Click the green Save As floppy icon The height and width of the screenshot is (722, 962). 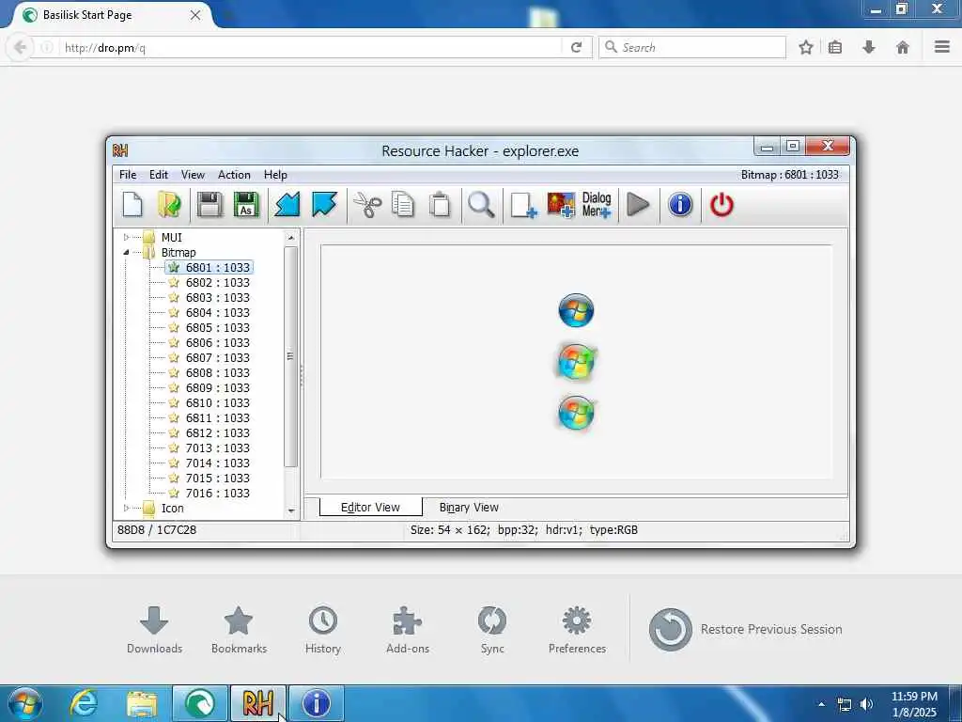coord(246,204)
